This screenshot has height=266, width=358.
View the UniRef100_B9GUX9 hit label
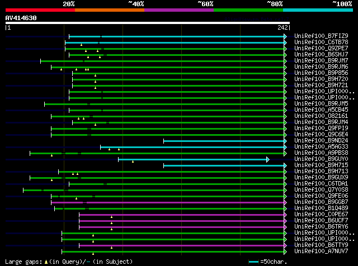(x=321, y=178)
